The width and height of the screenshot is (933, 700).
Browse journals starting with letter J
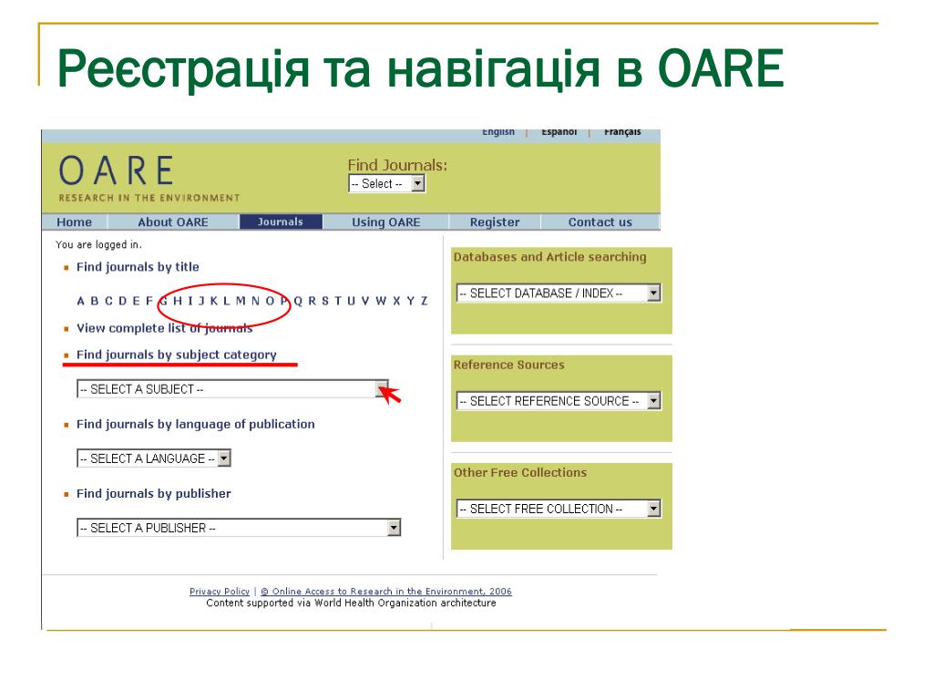pyautogui.click(x=201, y=301)
